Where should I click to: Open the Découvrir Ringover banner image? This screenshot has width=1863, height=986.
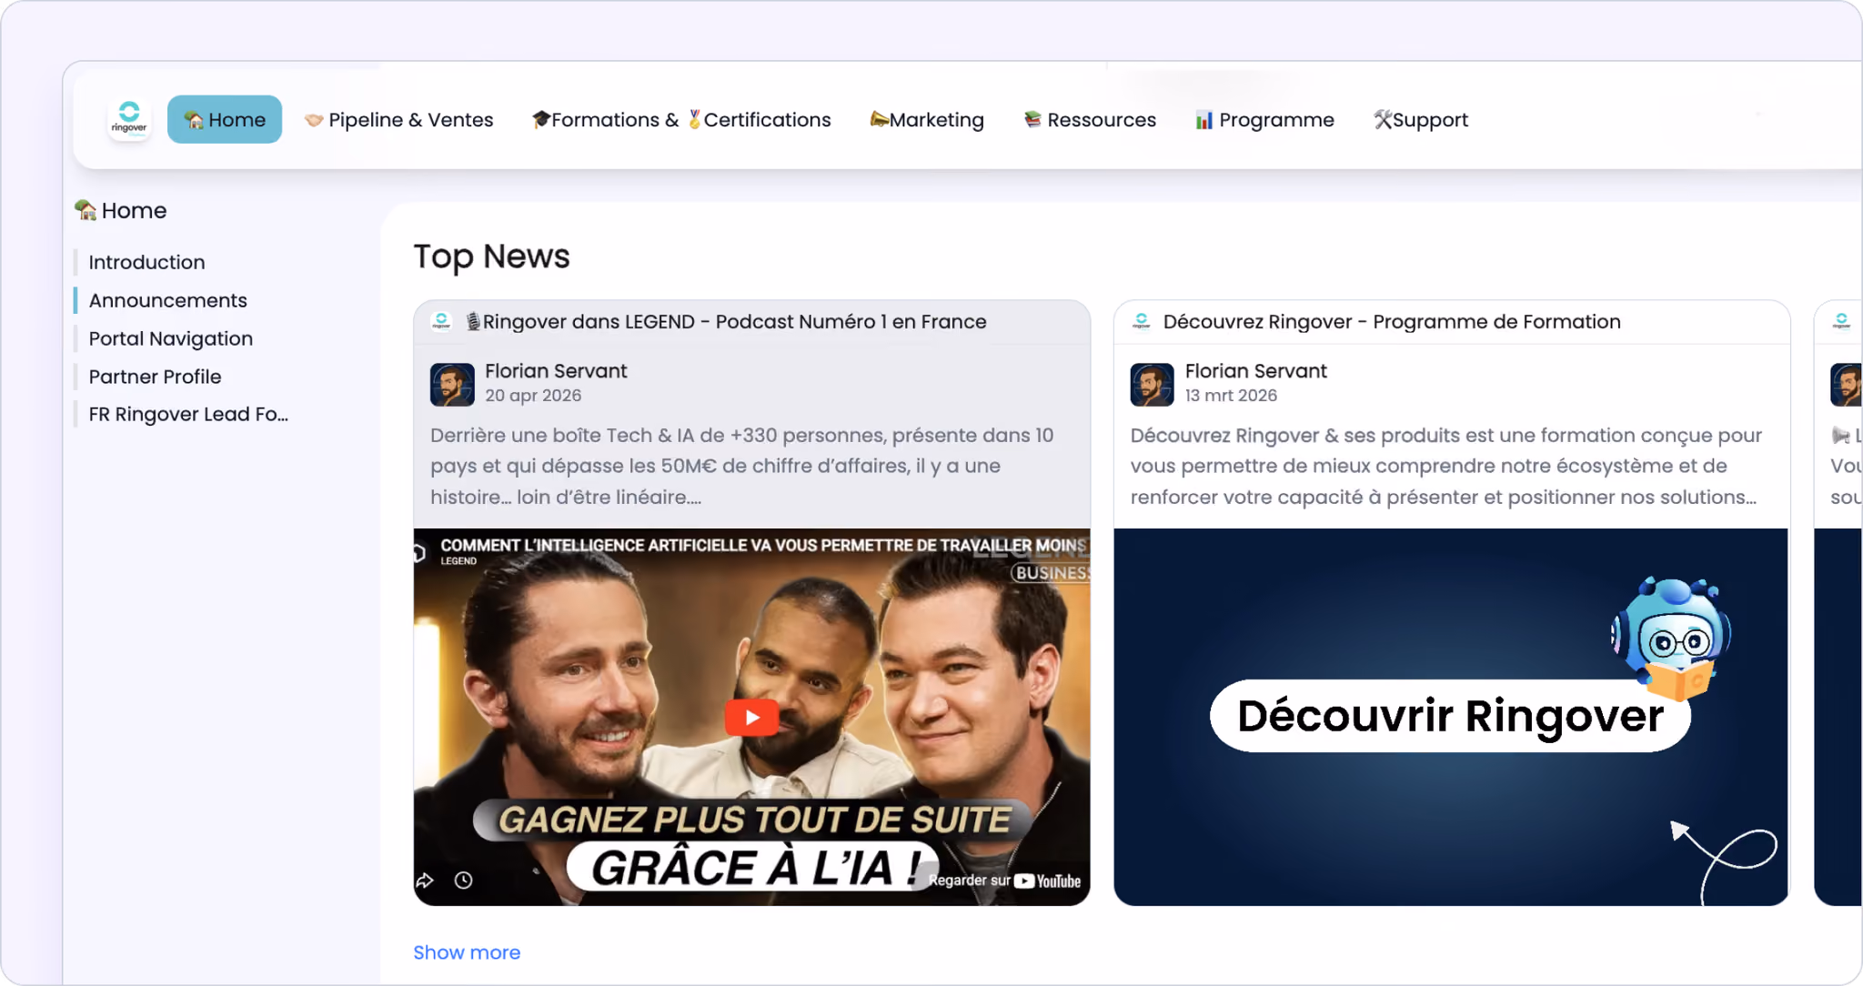coord(1451,717)
